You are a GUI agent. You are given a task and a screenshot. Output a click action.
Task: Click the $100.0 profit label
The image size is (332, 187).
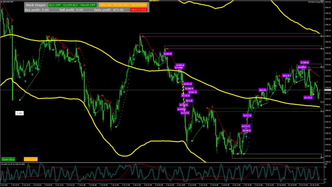point(305,62)
